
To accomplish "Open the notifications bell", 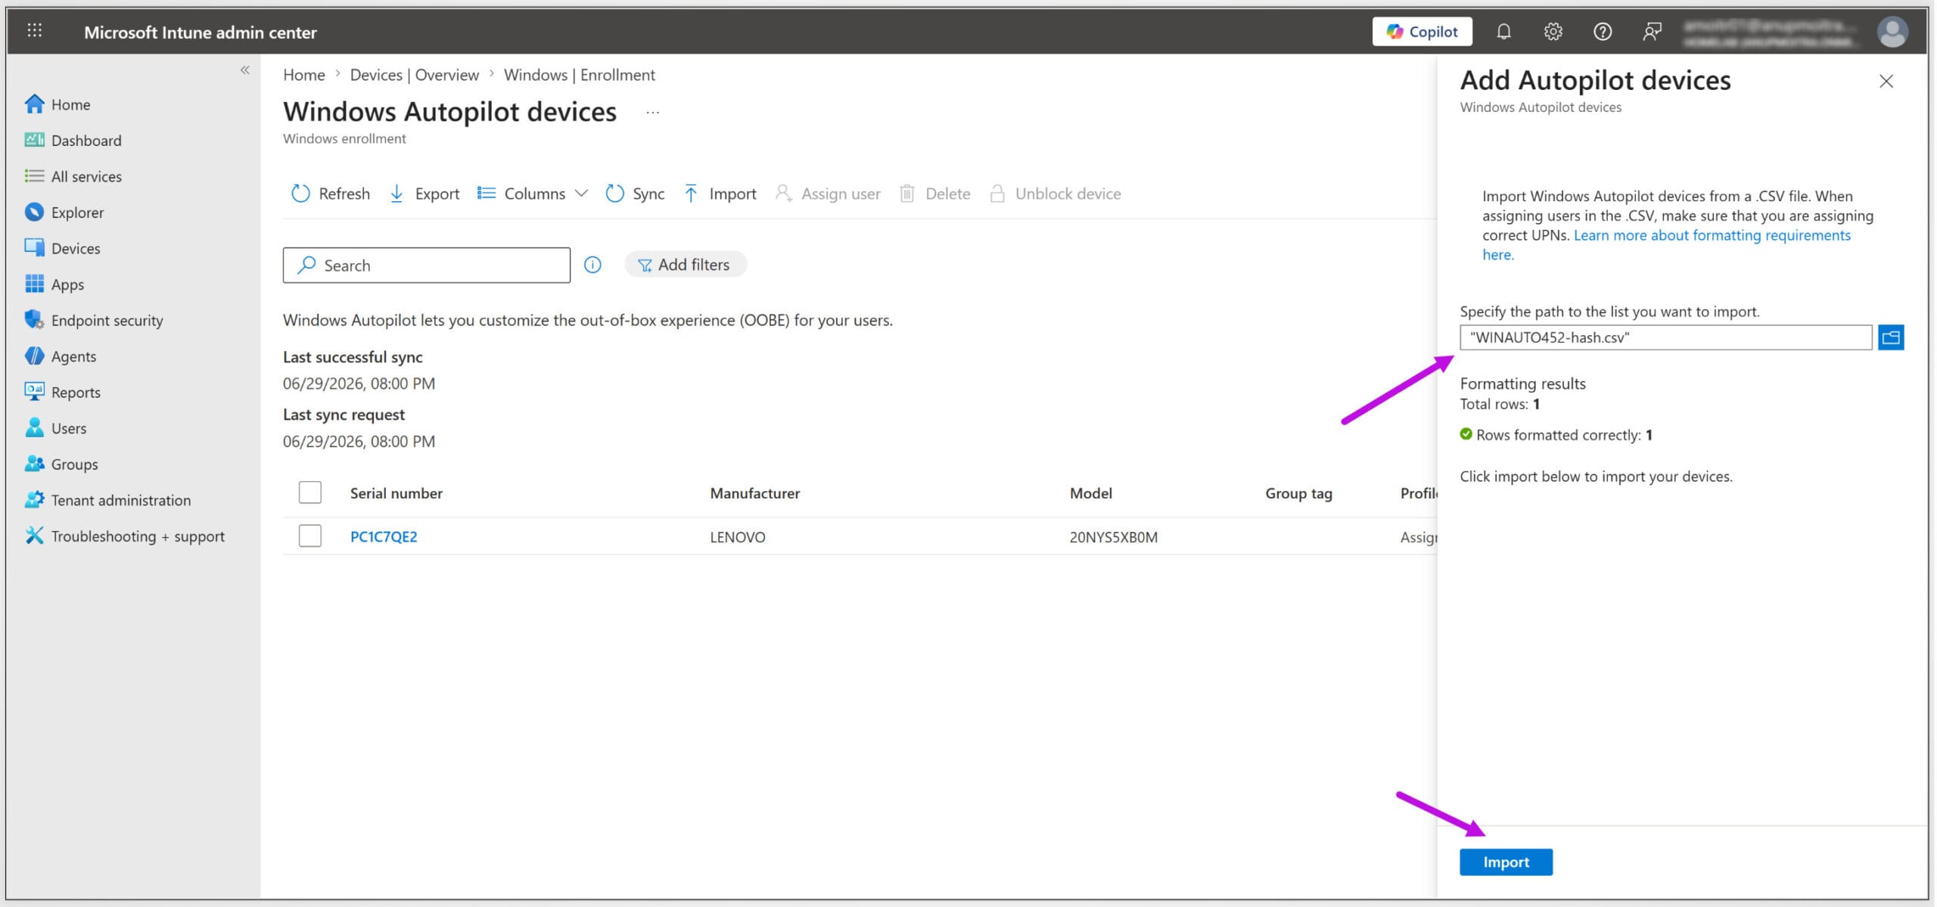I will click(1503, 31).
